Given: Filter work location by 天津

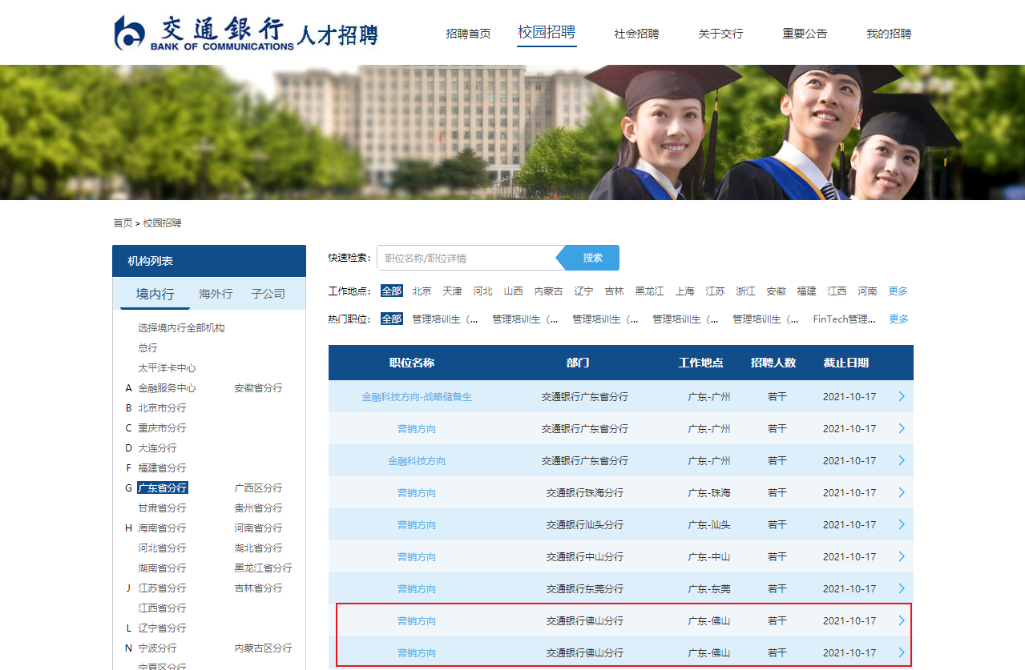Looking at the screenshot, I should 452,291.
